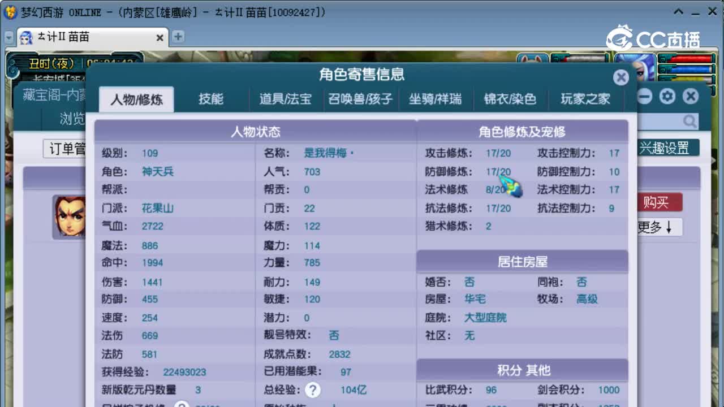The height and width of the screenshot is (407, 724).
Task: Click the 大型庭院 courtyard value
Action: (x=485, y=318)
